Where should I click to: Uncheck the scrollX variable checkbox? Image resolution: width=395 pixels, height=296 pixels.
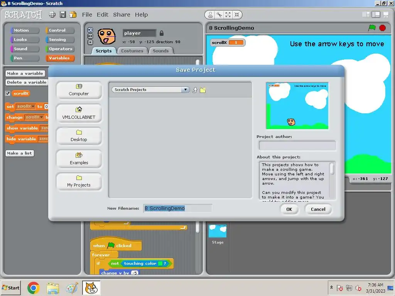click(8, 93)
